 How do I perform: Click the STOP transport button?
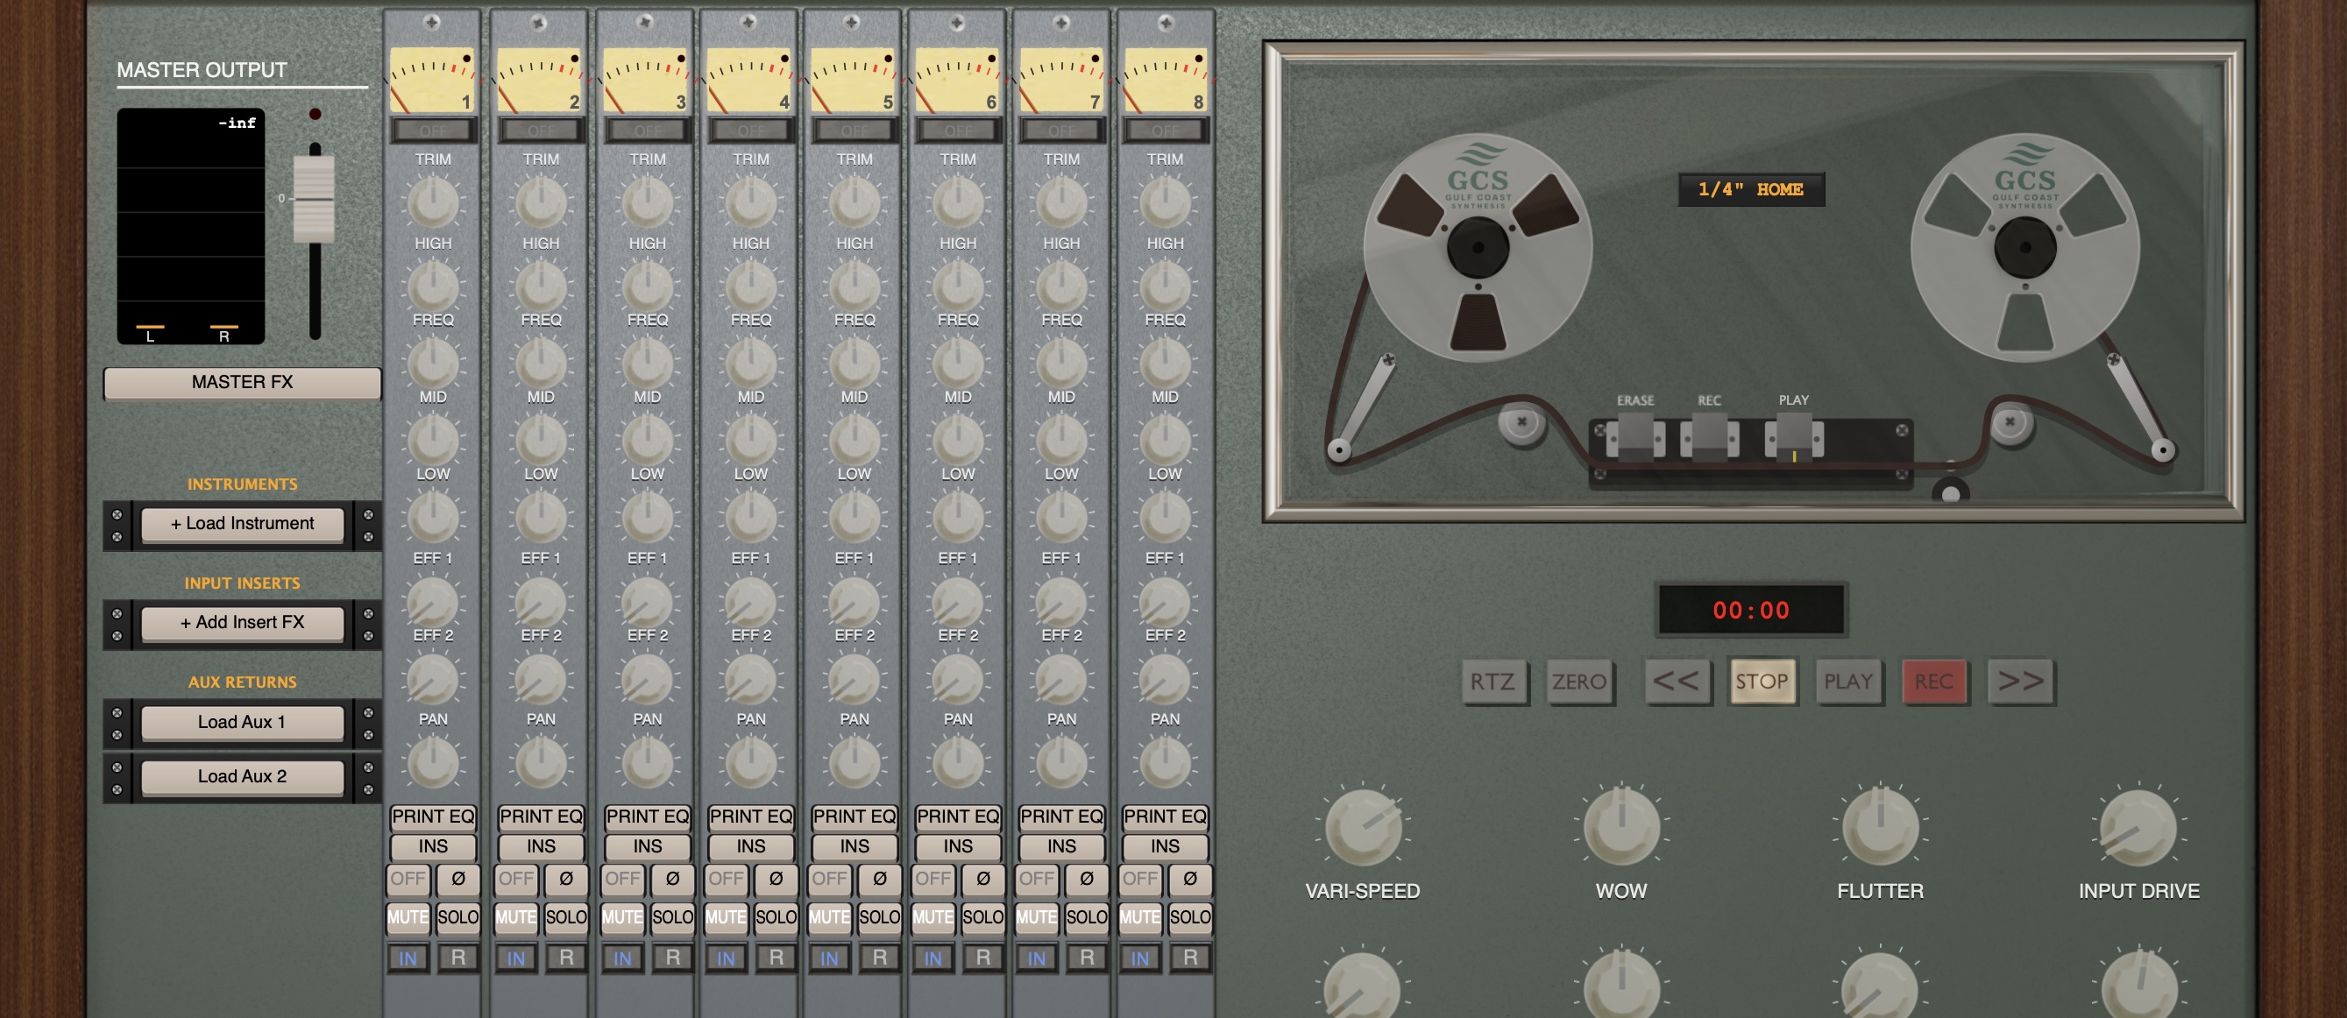pos(1763,681)
